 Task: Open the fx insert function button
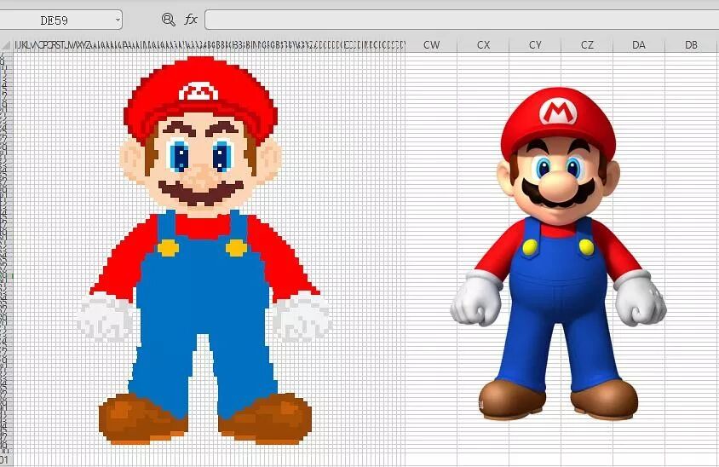190,20
